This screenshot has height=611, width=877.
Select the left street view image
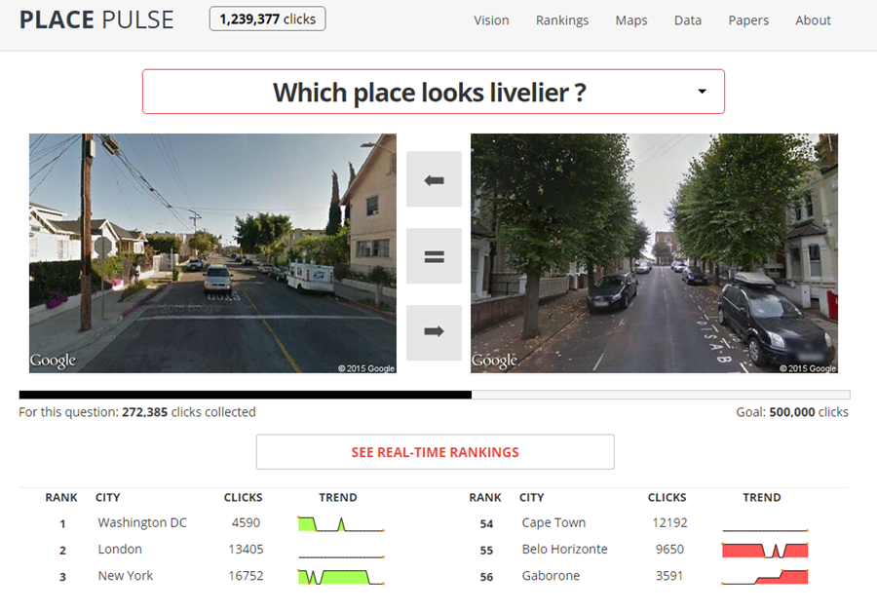[212, 253]
